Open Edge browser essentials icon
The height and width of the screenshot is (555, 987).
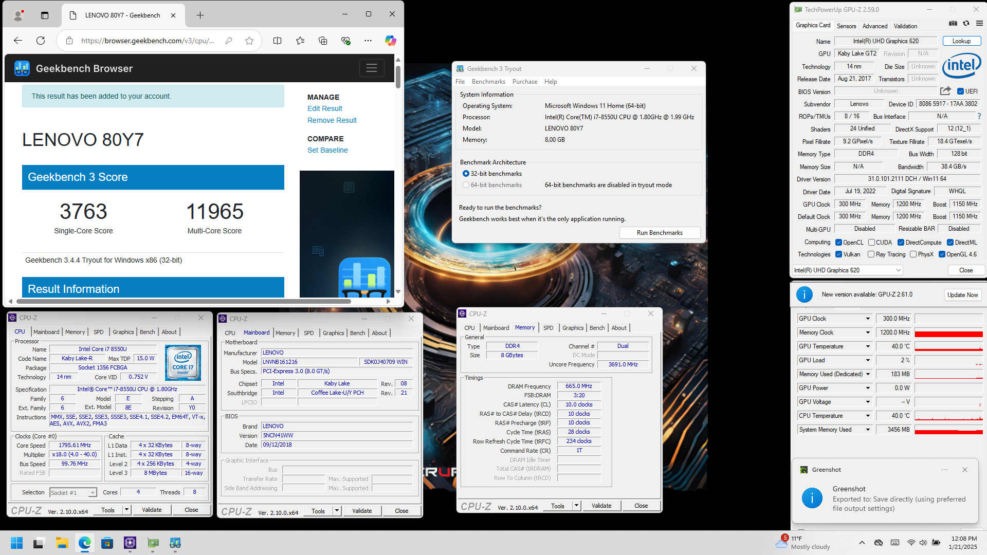pos(345,41)
